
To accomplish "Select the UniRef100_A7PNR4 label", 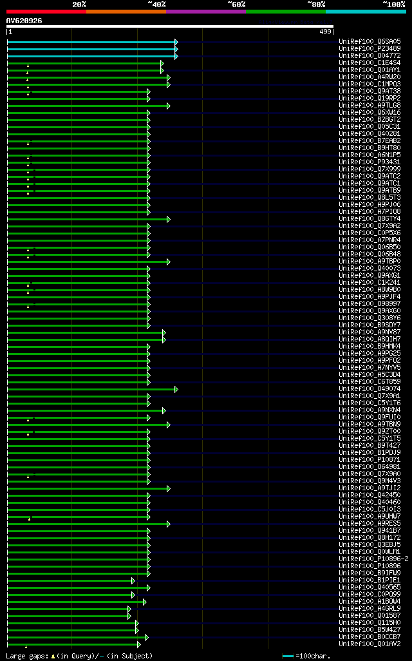I will click(370, 240).
